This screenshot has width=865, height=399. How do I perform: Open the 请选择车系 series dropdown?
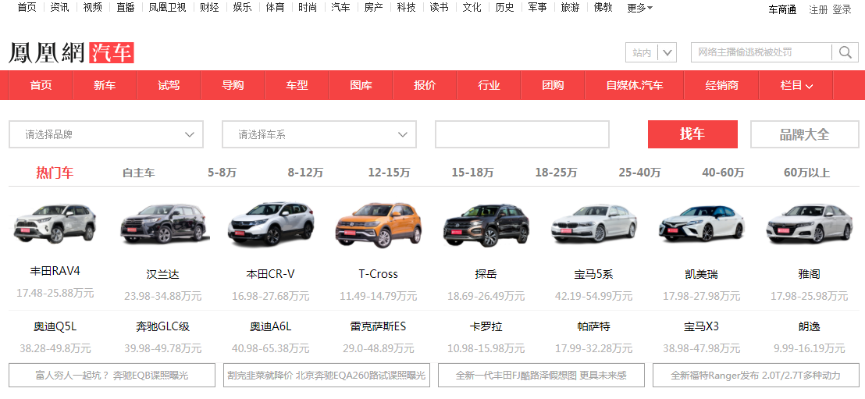[x=319, y=134]
